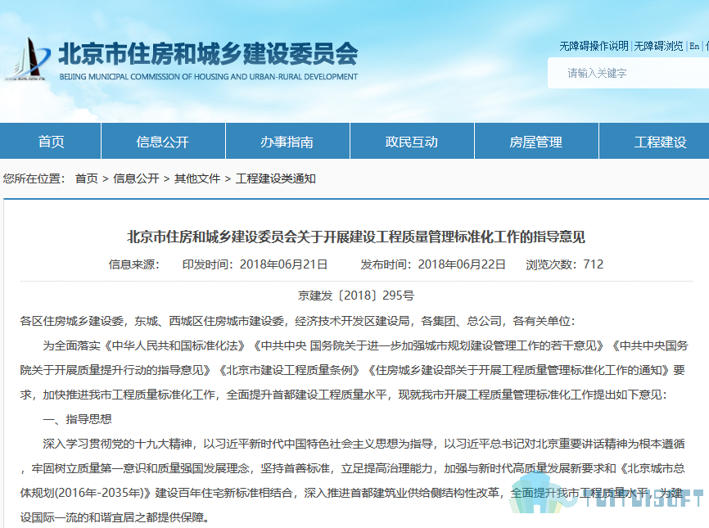
Task: Go to 其他文件 in the breadcrumb
Action: pyautogui.click(x=197, y=178)
